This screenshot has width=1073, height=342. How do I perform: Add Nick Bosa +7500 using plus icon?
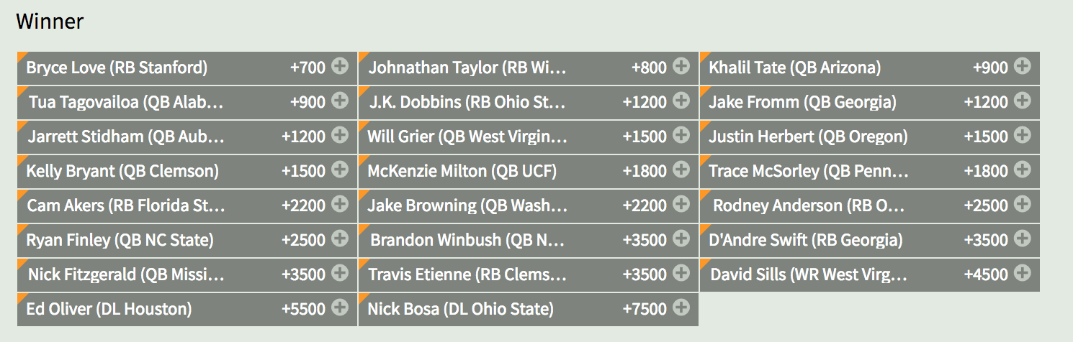click(x=681, y=308)
